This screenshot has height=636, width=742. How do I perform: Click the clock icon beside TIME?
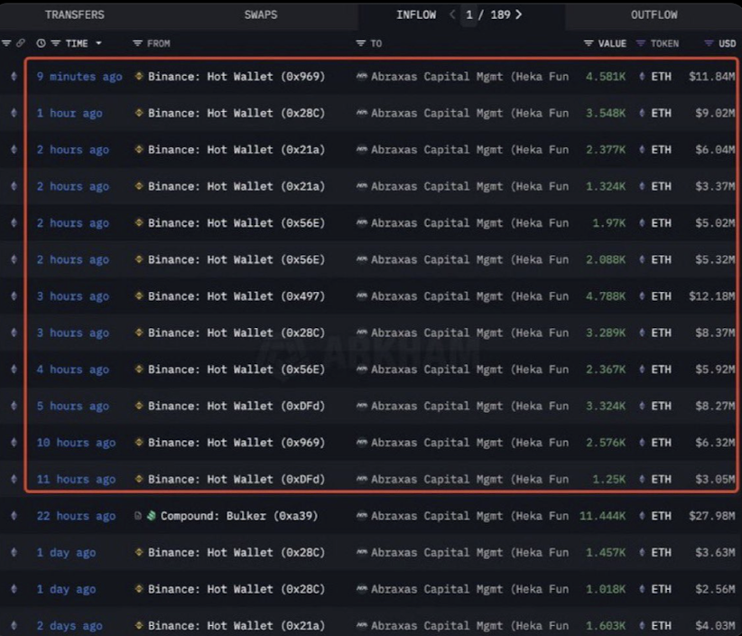42,43
